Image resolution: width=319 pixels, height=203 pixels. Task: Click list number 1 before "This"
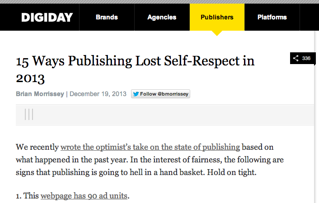[18, 196]
